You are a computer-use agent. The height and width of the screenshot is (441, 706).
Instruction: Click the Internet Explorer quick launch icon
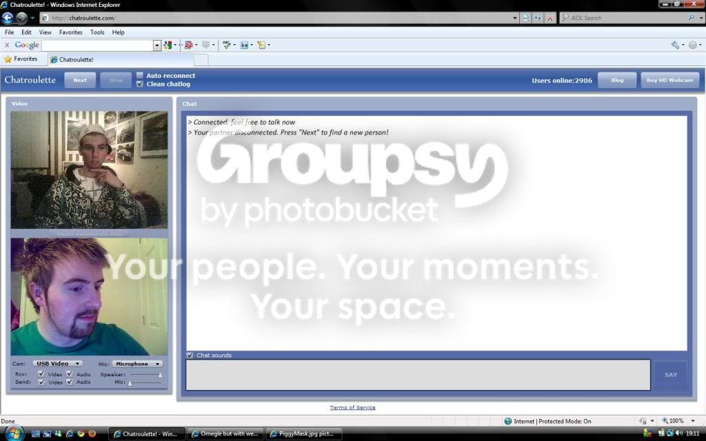[70, 434]
